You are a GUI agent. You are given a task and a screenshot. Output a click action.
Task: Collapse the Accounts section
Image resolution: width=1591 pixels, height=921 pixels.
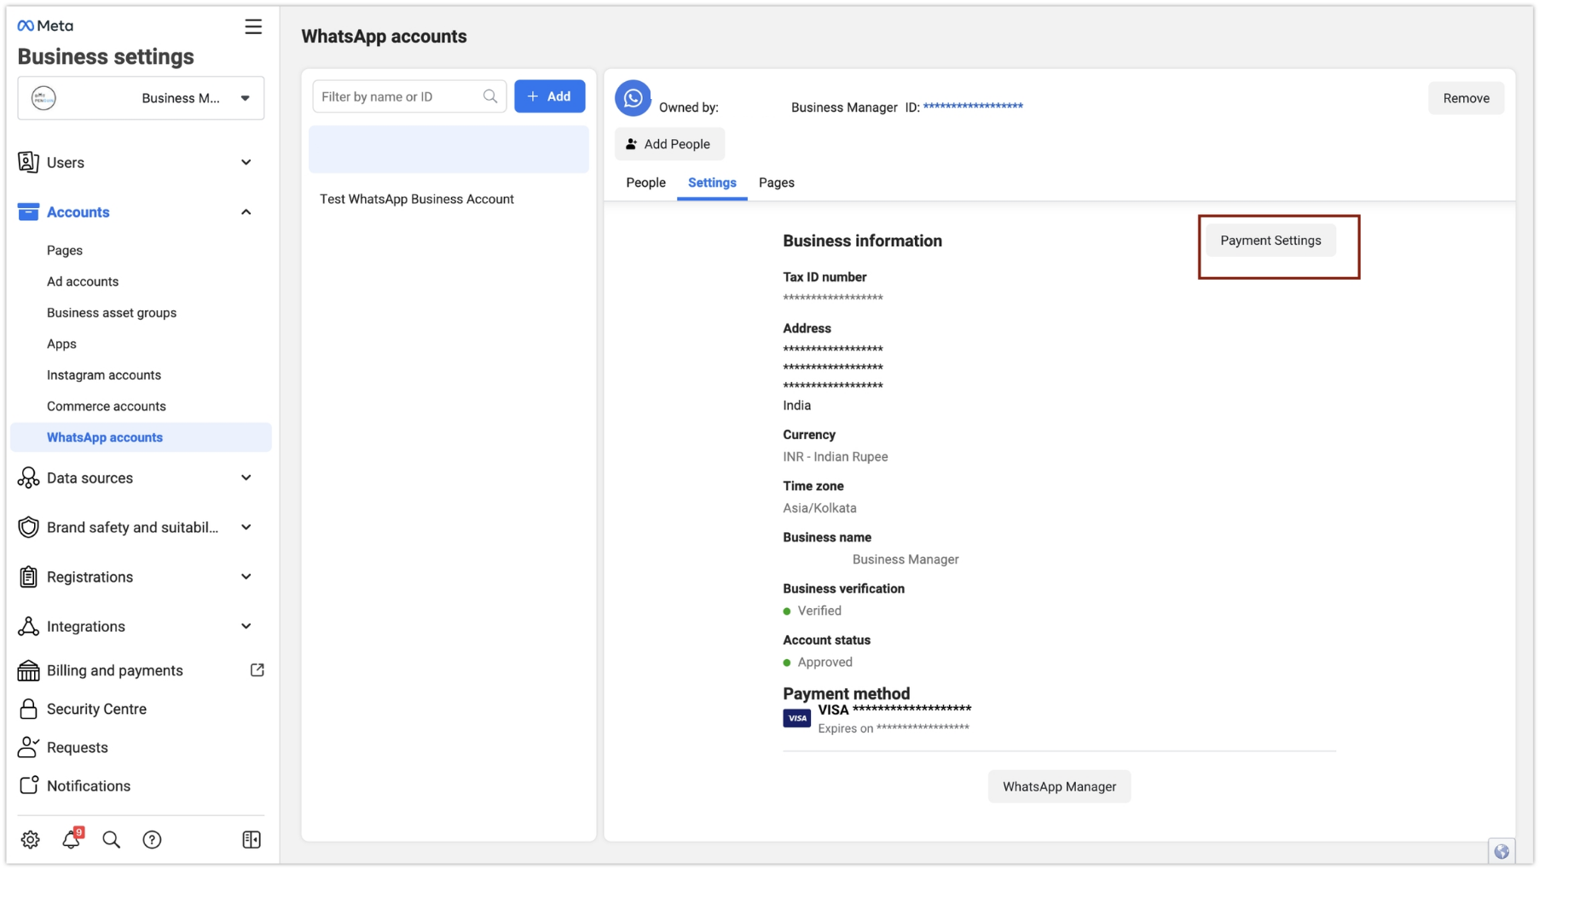(x=246, y=211)
